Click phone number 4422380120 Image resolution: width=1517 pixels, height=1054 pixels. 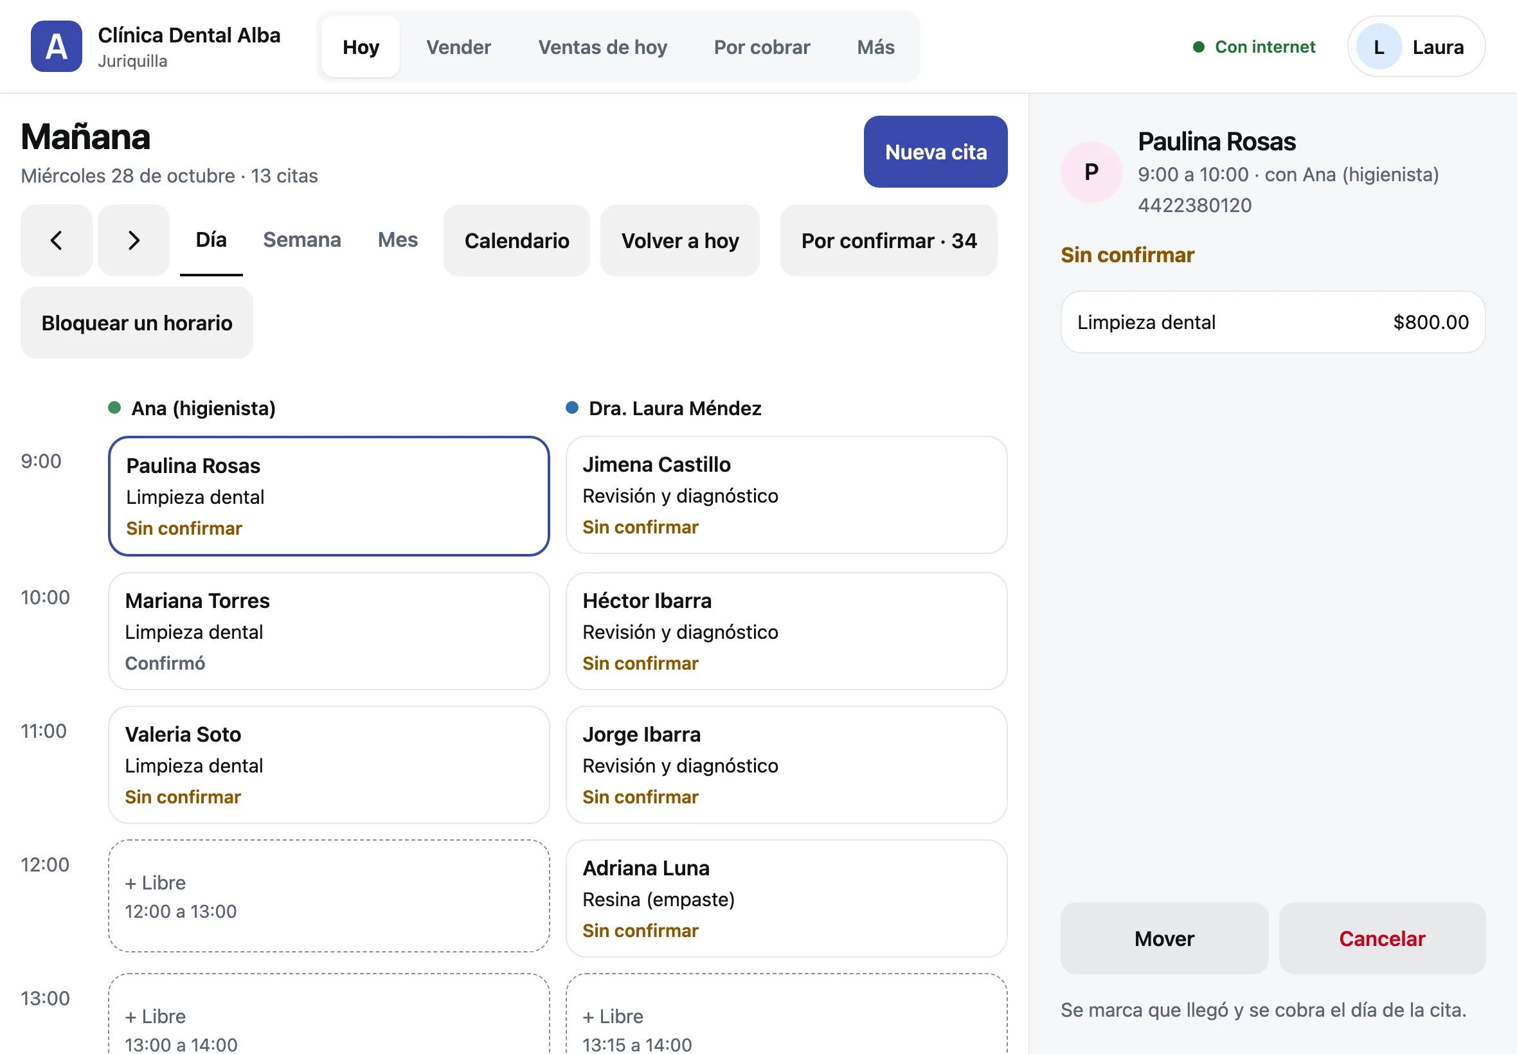1194,206
